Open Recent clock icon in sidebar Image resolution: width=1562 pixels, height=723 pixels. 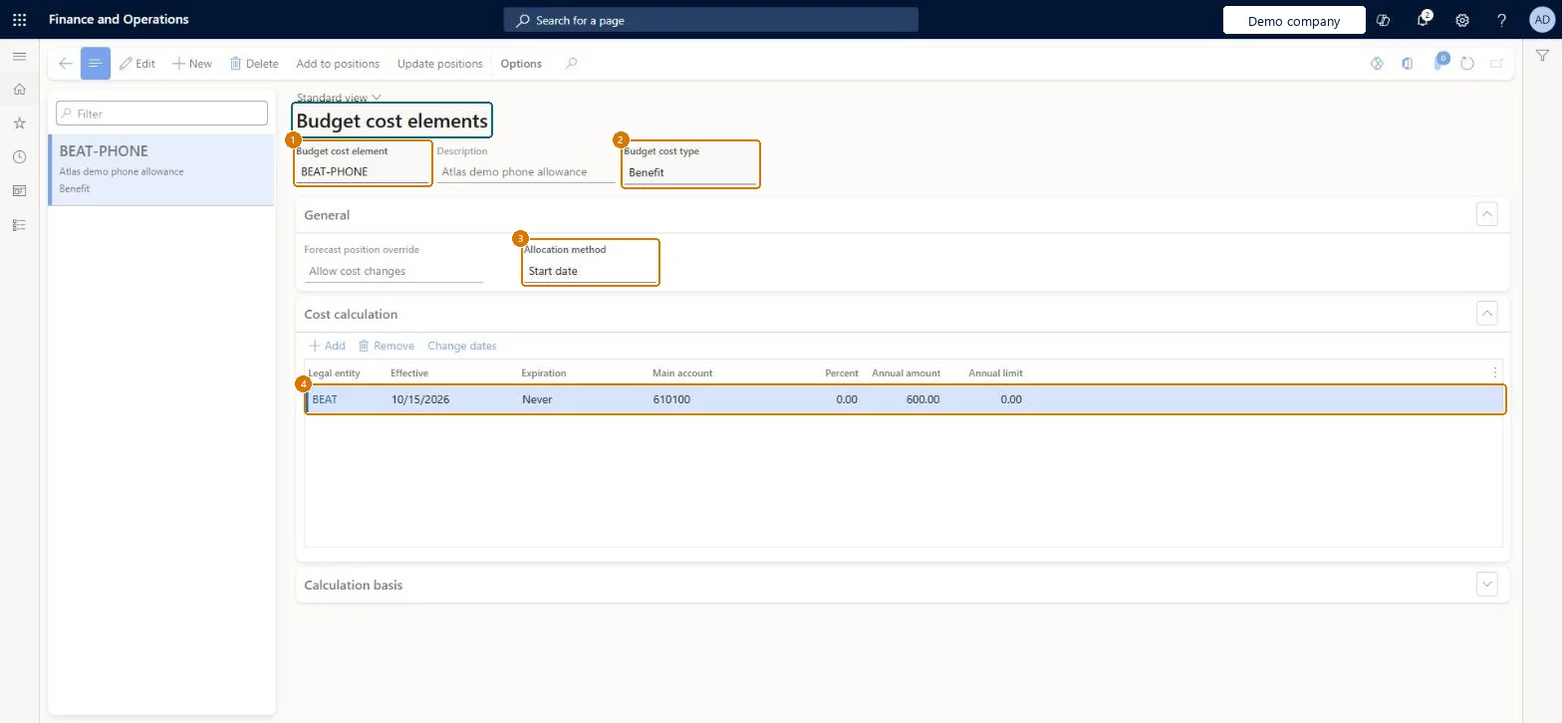[x=19, y=157]
